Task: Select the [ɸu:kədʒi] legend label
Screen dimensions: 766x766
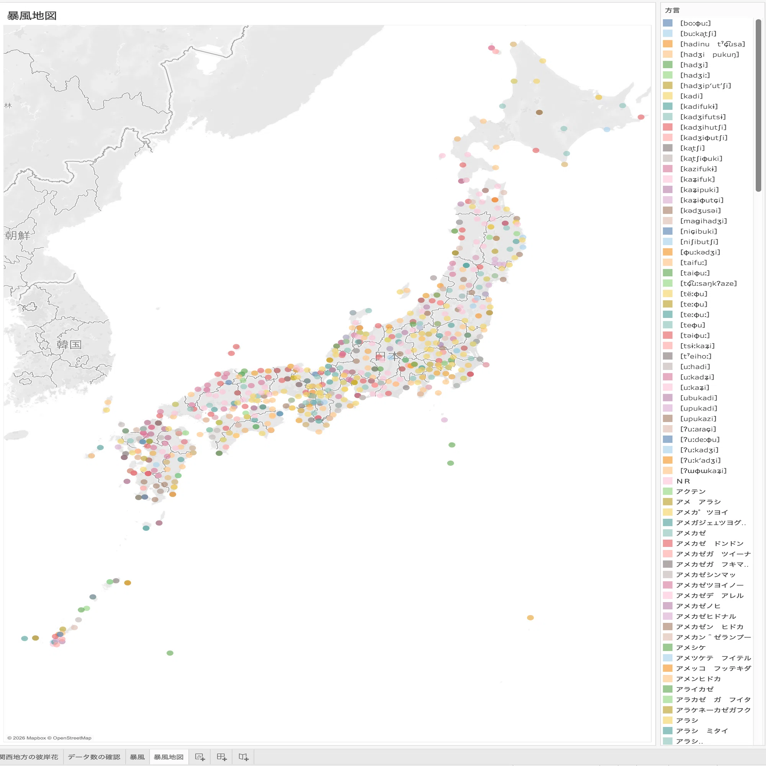Action: (x=700, y=252)
